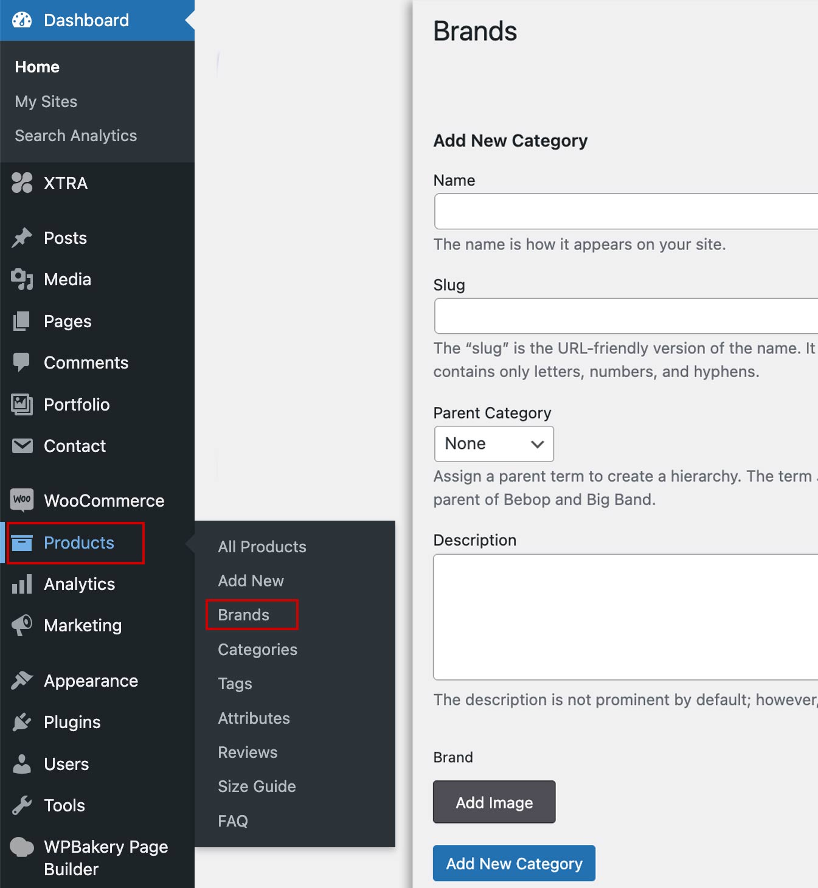
Task: Click the Plugins plug icon
Action: (22, 722)
